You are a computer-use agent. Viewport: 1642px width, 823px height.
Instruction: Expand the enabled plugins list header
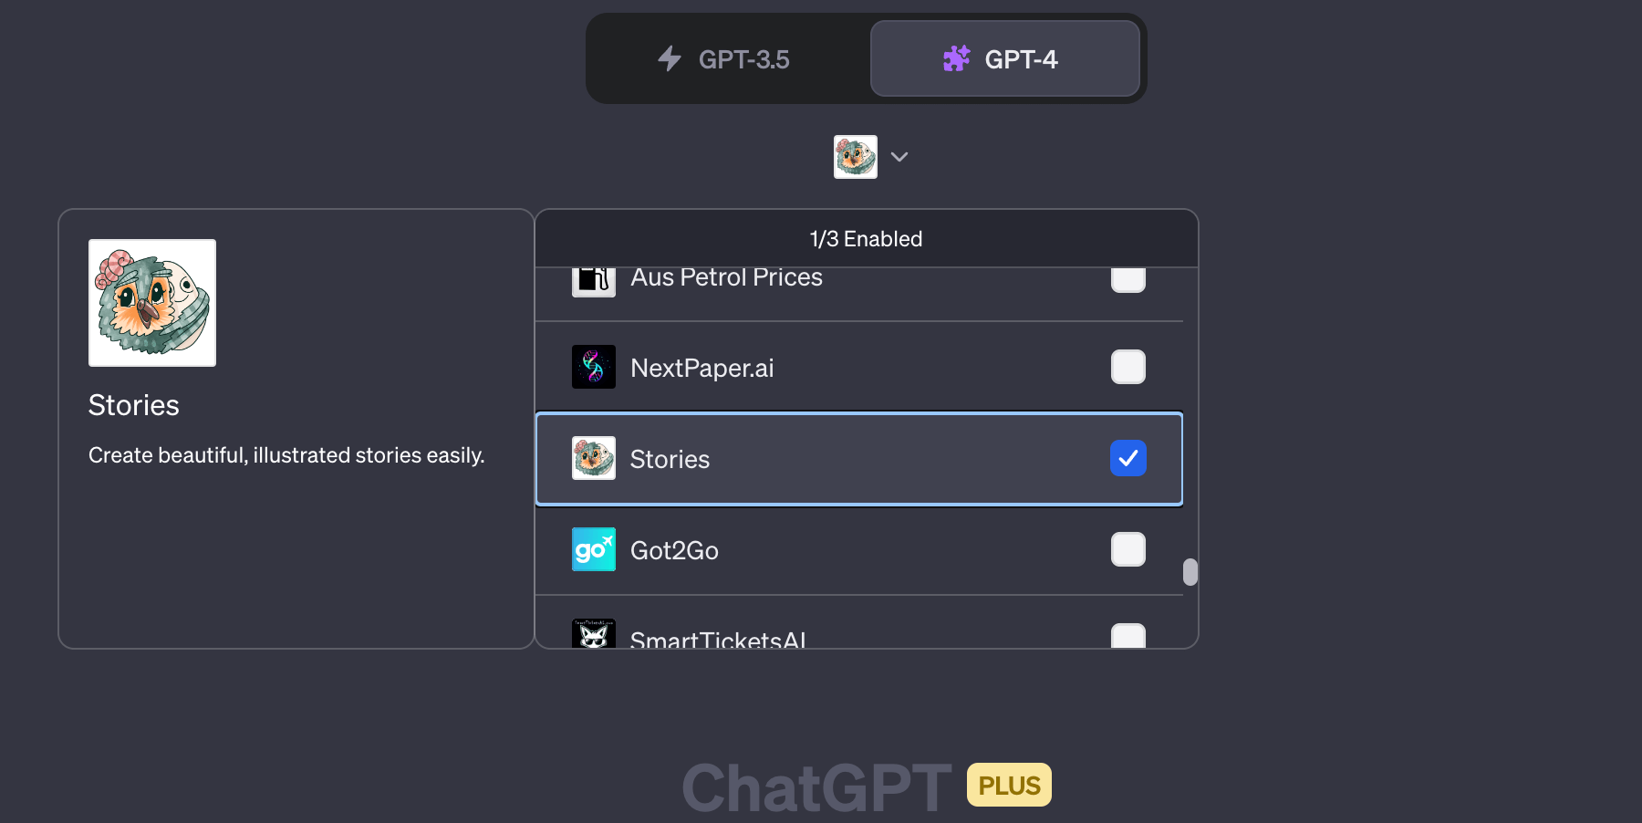[x=865, y=238]
